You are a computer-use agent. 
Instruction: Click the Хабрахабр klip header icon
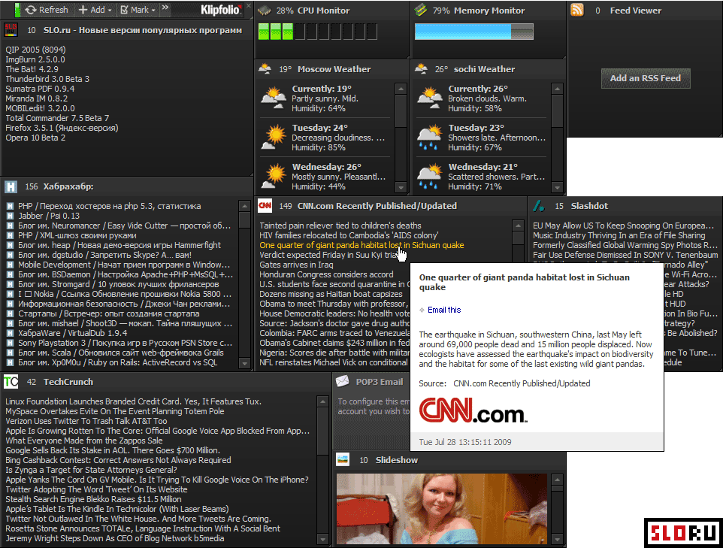pyautogui.click(x=11, y=186)
